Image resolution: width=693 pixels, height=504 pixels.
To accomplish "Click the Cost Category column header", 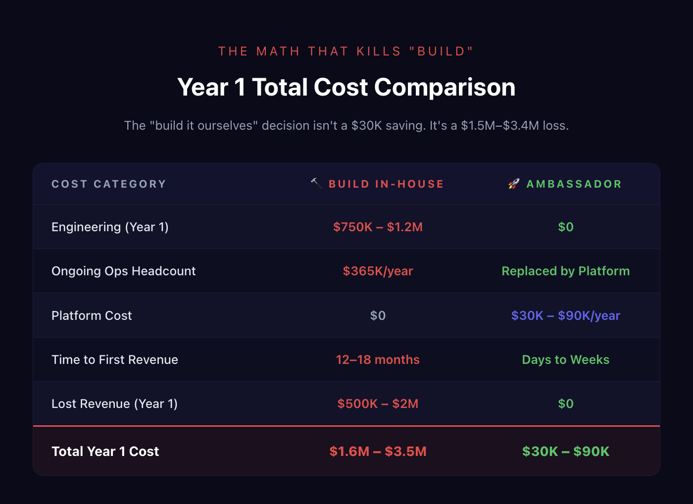I will [x=109, y=184].
